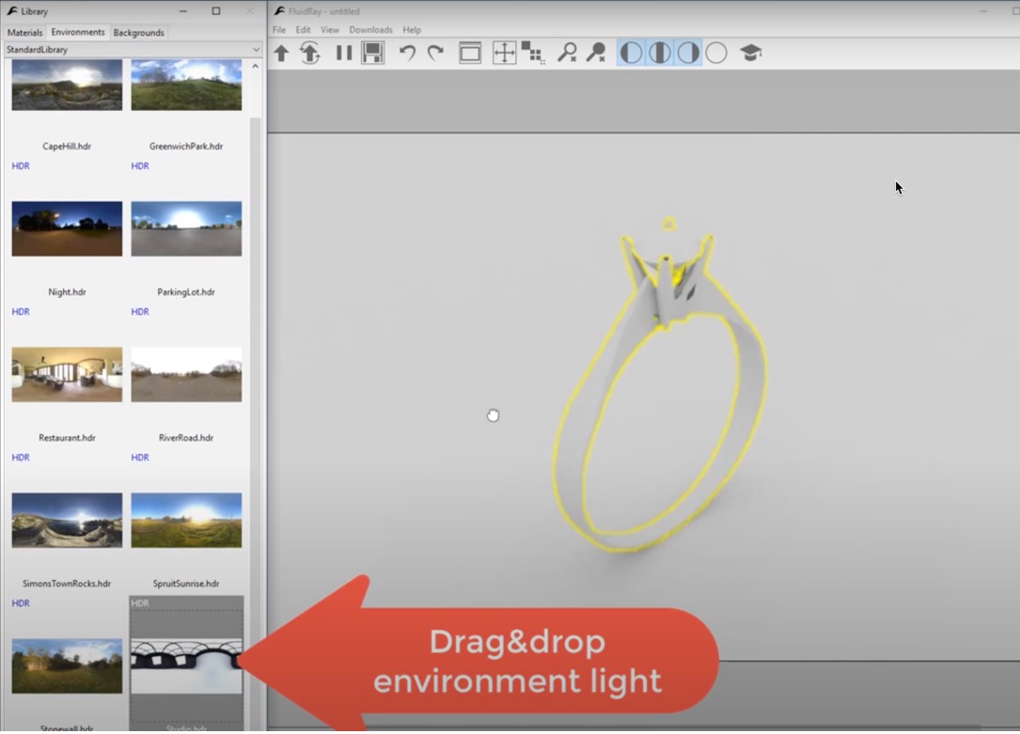Select the Night.hdr environment thumbnail
1020x734 pixels.
pyautogui.click(x=67, y=229)
